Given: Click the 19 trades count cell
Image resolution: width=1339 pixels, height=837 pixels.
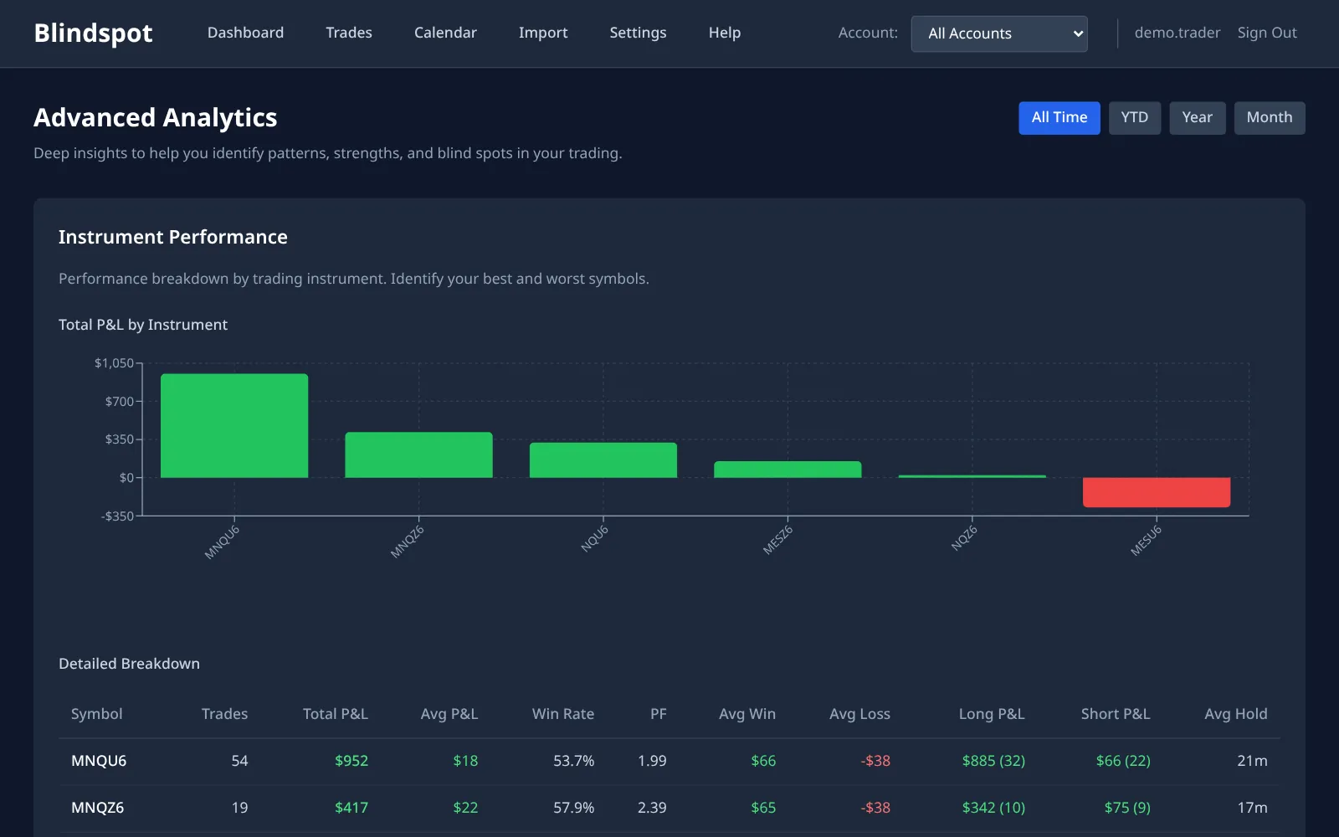Looking at the screenshot, I should point(239,808).
